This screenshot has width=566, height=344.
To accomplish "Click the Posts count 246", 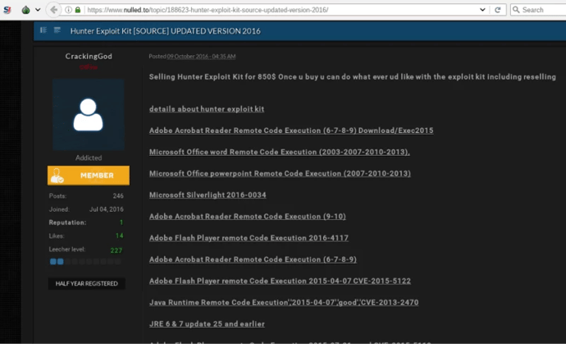I will pyautogui.click(x=118, y=196).
